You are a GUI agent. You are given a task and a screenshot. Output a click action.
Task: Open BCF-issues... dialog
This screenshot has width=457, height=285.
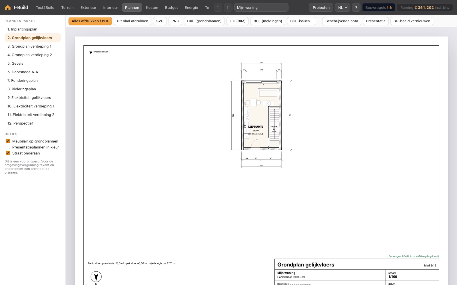pyautogui.click(x=302, y=21)
